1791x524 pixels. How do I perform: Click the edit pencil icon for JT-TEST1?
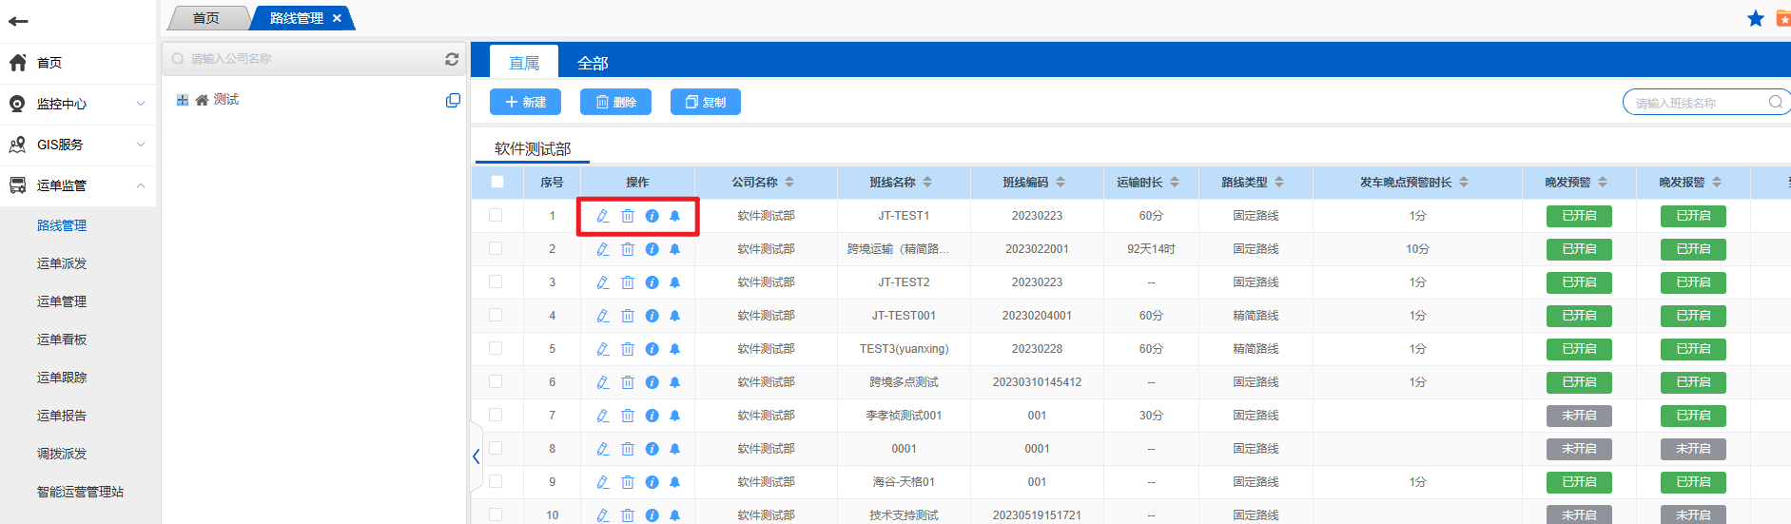[603, 216]
